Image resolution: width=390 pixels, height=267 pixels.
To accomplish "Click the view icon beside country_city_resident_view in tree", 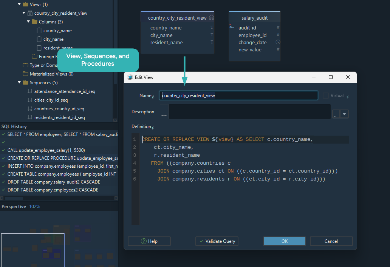I will click(30, 13).
